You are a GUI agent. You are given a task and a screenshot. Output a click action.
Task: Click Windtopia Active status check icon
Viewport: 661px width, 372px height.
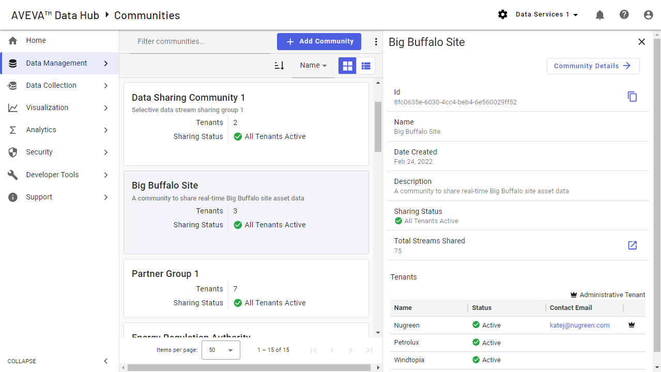point(476,360)
